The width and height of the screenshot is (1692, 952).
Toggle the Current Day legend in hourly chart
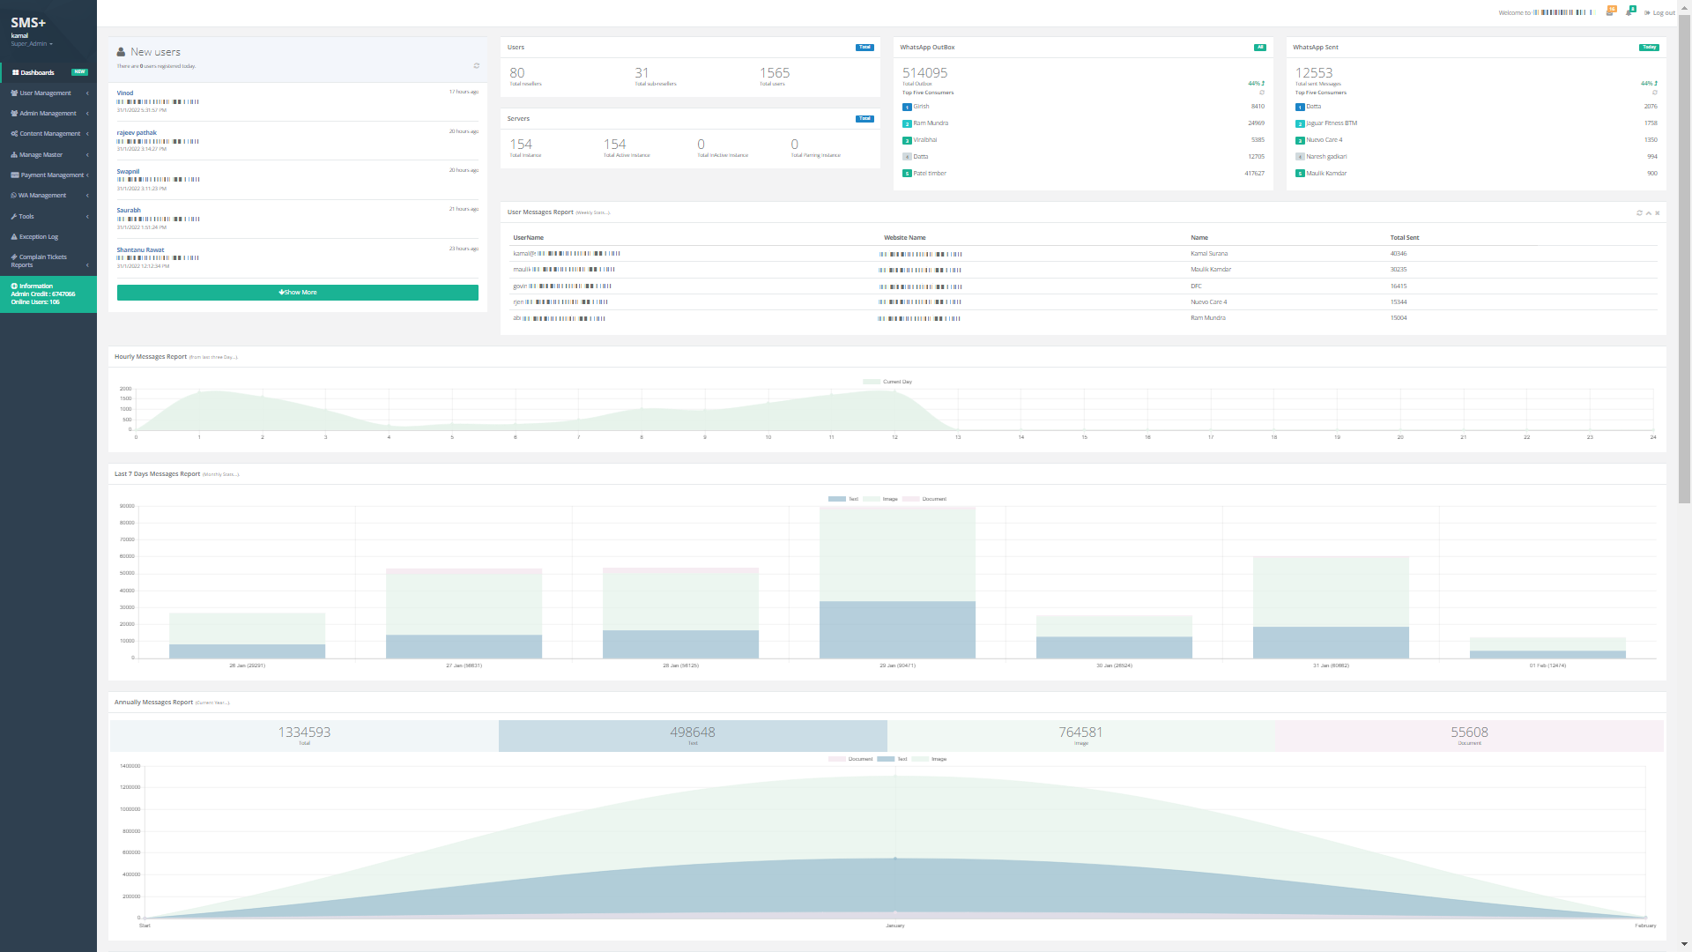pos(887,383)
